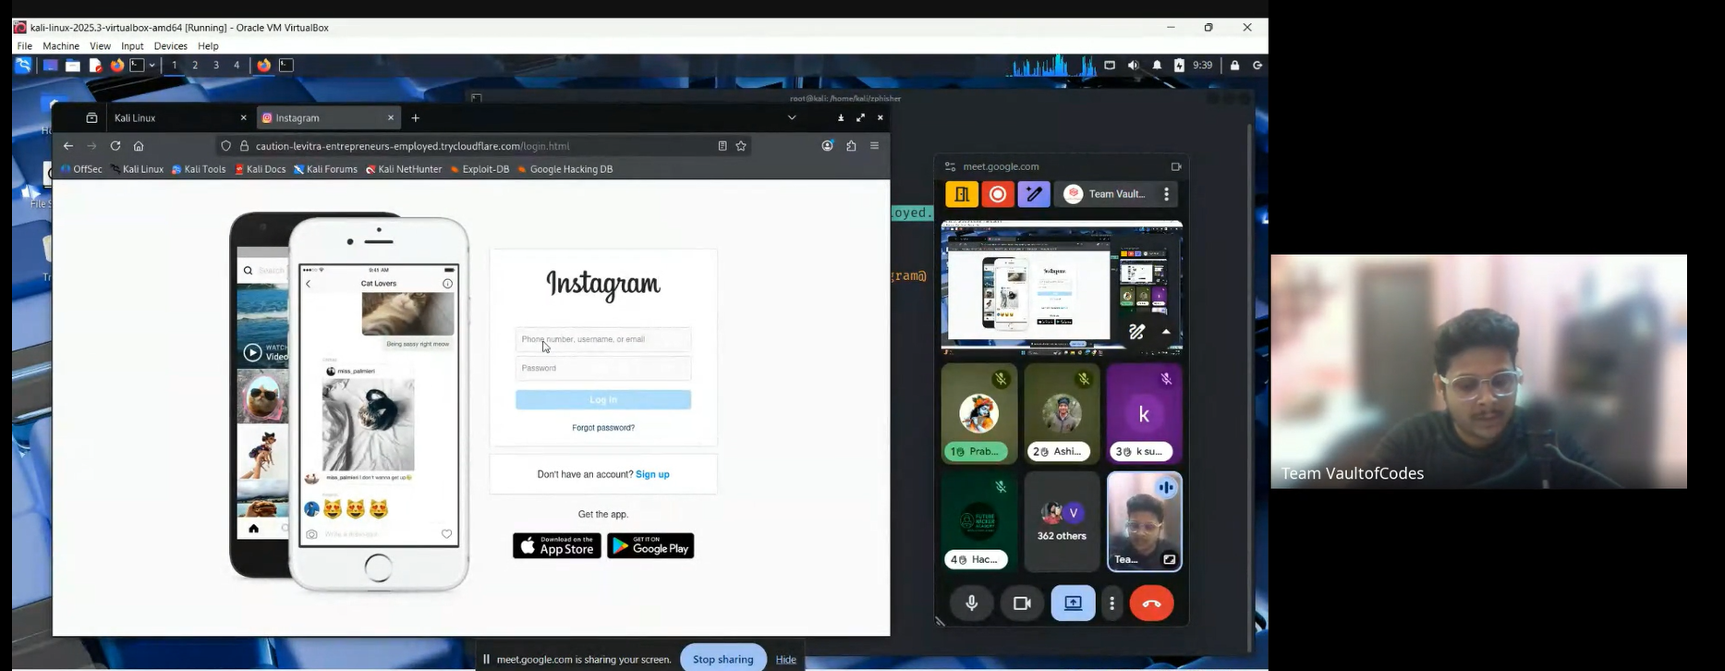The height and width of the screenshot is (671, 1725).
Task: Click Get it on Google Play badge
Action: pos(650,546)
